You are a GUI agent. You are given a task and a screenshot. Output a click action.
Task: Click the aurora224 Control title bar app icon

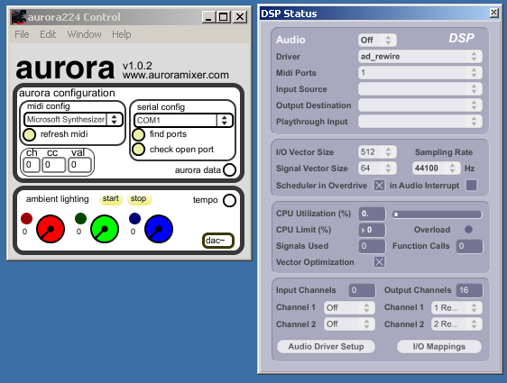click(x=18, y=17)
